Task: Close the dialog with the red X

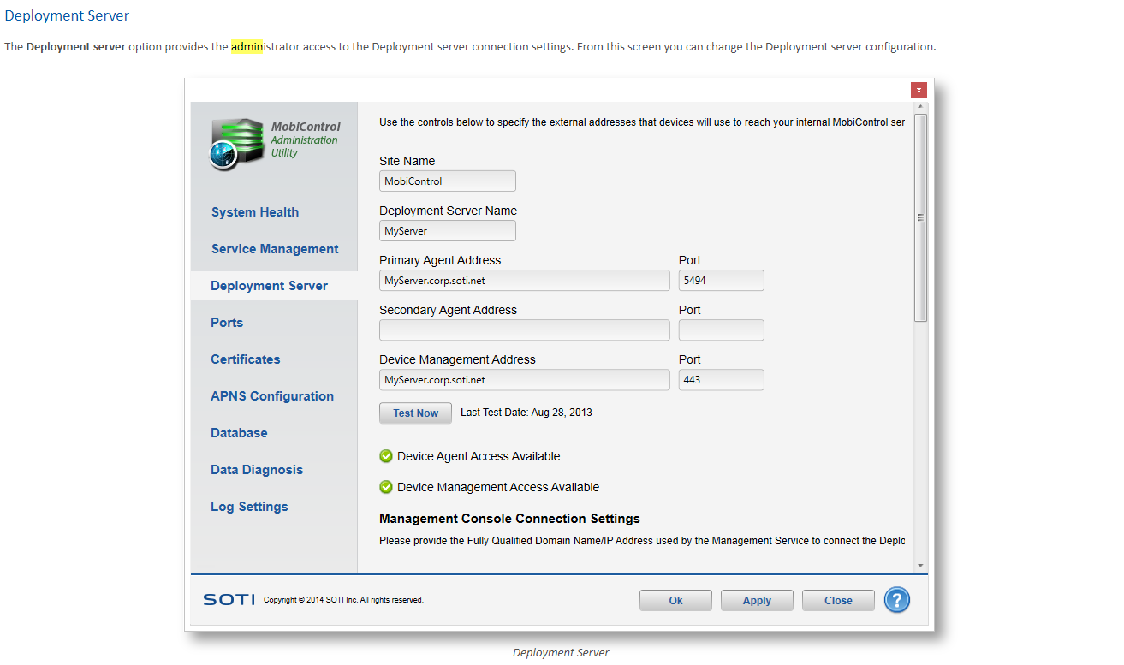Action: tap(919, 90)
